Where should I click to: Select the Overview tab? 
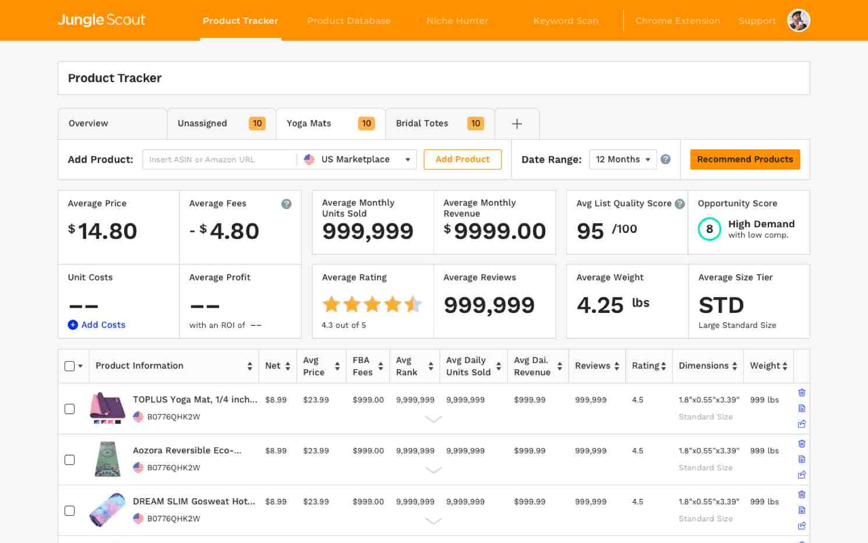[x=112, y=124]
